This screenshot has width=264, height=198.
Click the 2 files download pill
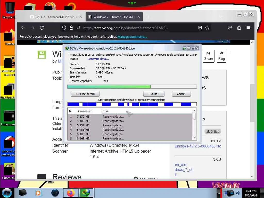[x=213, y=131]
